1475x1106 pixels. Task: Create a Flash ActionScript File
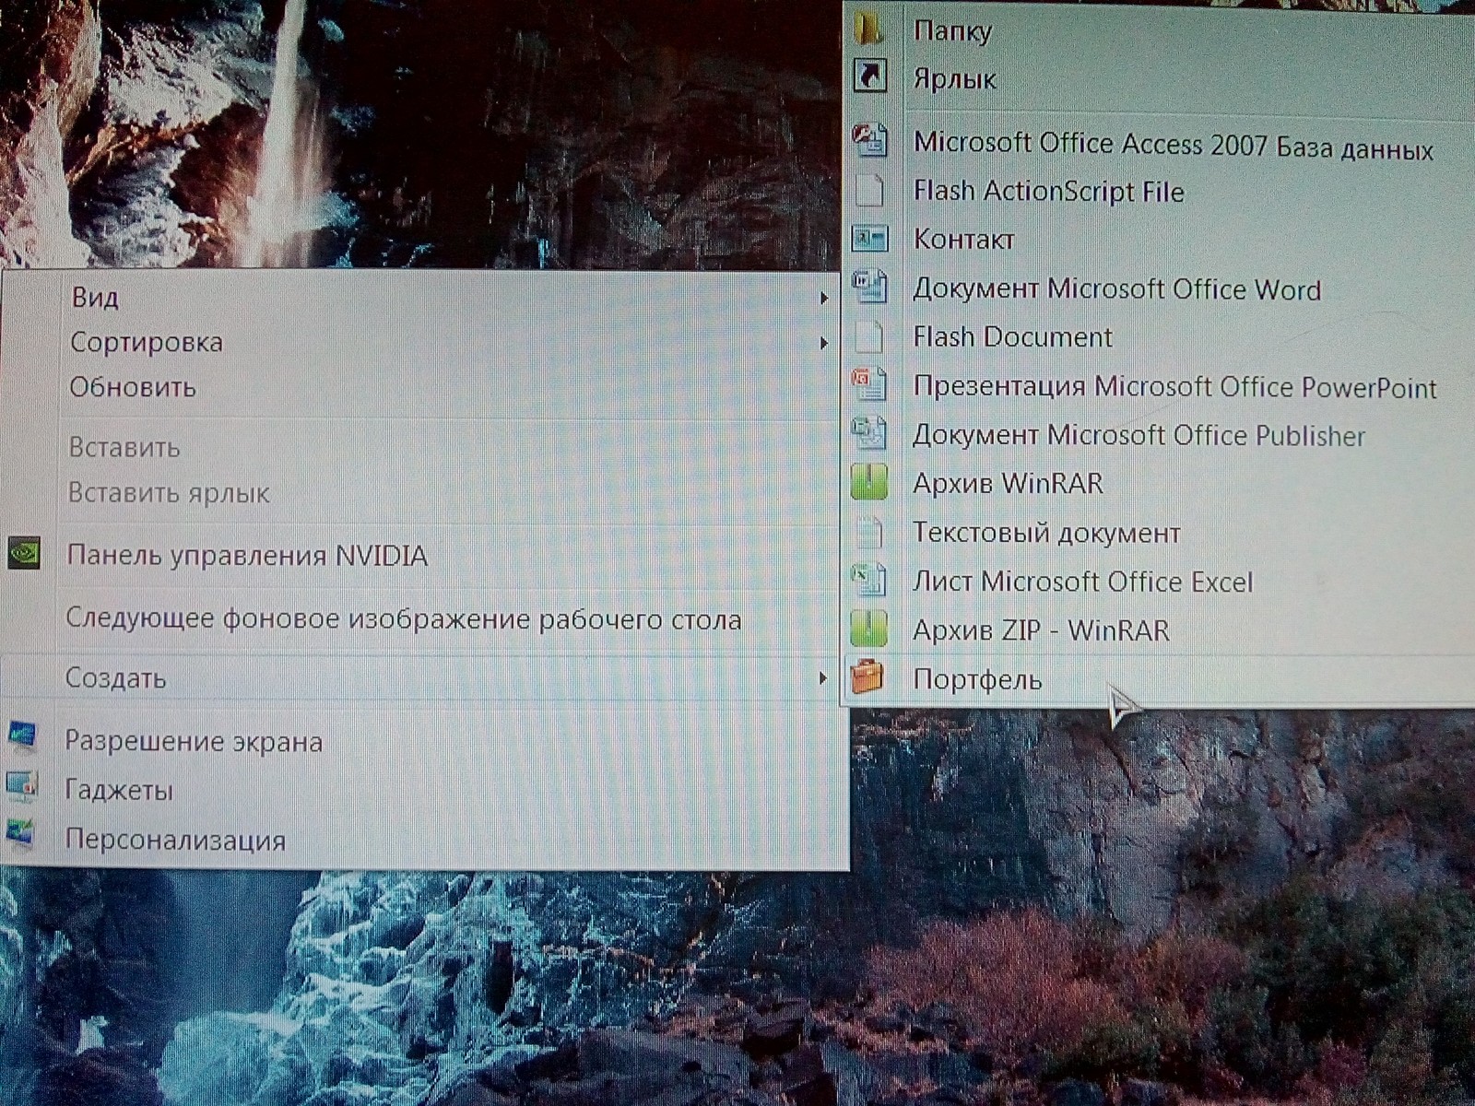coord(1048,192)
